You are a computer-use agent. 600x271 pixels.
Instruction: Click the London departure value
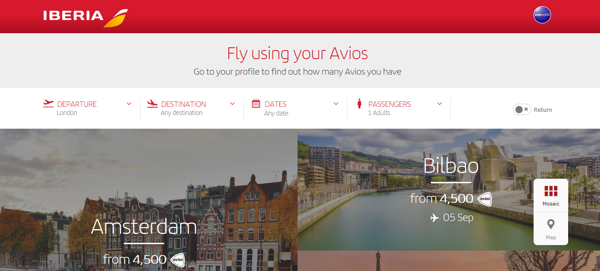click(x=67, y=113)
